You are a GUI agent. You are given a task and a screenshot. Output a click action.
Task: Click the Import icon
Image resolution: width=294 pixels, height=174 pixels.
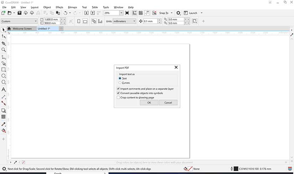tap(86, 13)
